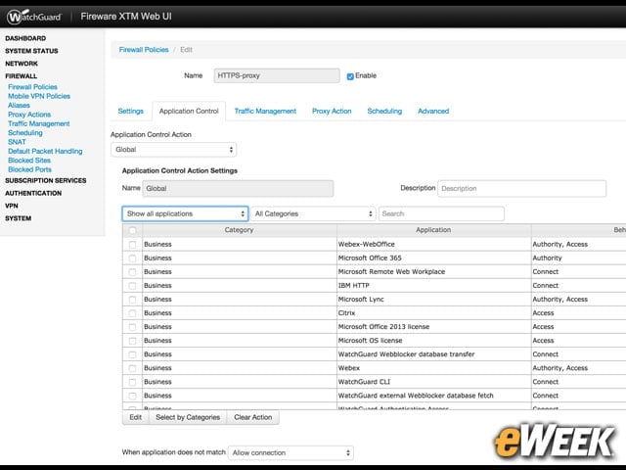Screen dimensions: 626x470
Task: Click the Description input field
Action: 521,189
